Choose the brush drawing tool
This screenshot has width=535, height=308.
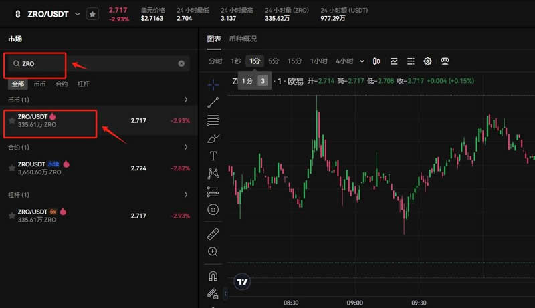point(213,138)
